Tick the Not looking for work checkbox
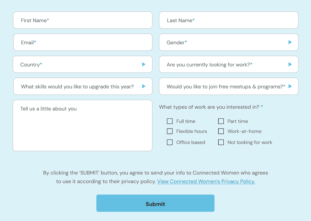 (x=221, y=142)
